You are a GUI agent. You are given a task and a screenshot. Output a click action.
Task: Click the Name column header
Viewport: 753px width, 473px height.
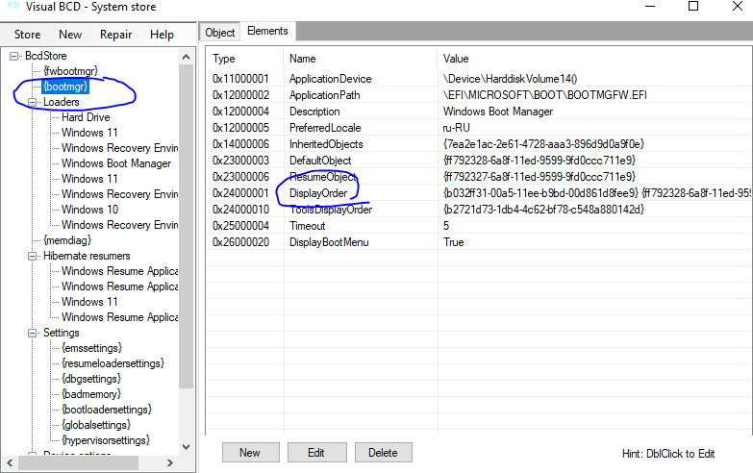click(361, 59)
